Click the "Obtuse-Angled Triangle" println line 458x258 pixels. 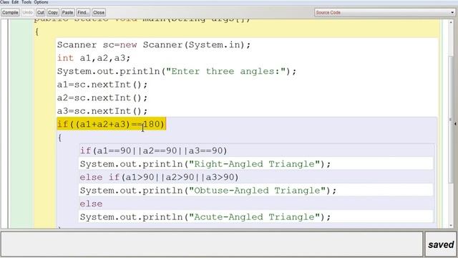208,191
